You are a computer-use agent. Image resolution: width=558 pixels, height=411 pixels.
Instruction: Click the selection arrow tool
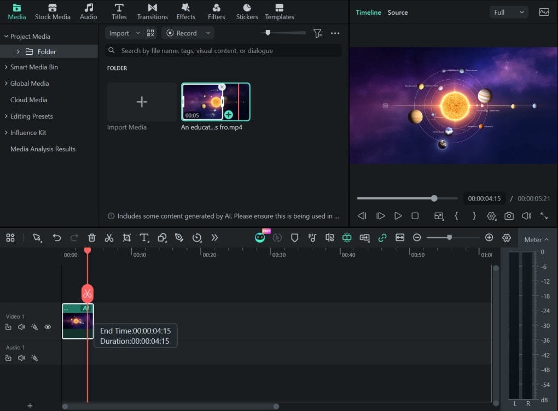(x=37, y=238)
